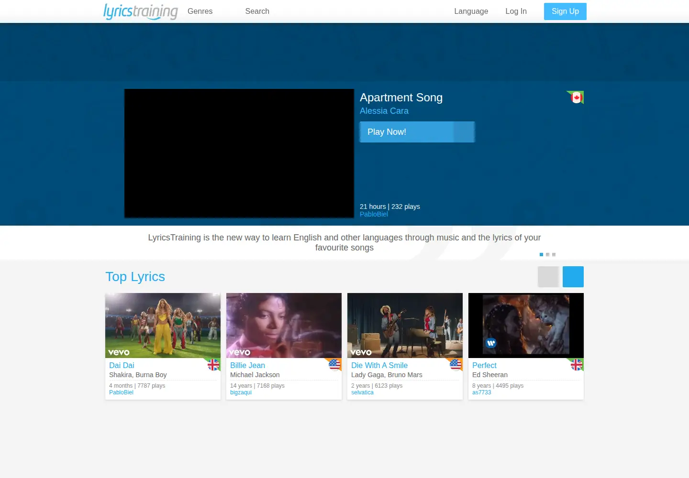Open the Dai Dai video thumbnail

(163, 326)
